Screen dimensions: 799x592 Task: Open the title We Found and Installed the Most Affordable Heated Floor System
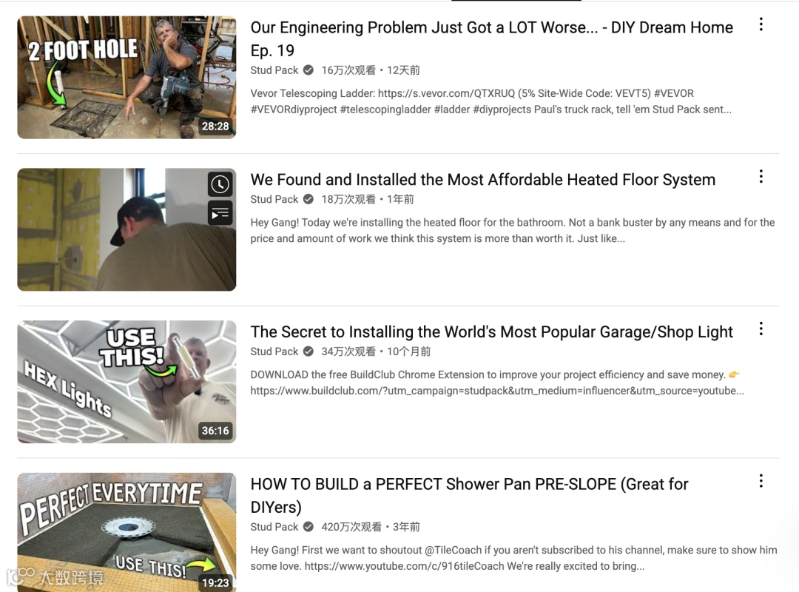(482, 180)
